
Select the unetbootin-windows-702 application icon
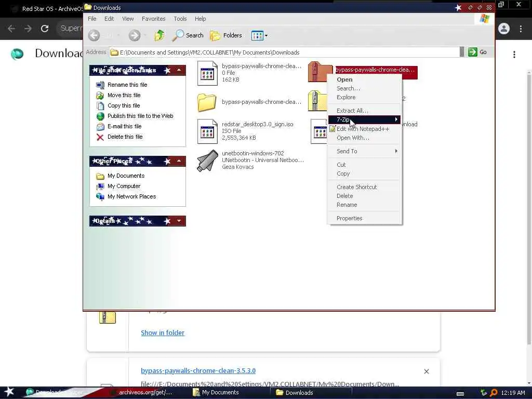207,160
